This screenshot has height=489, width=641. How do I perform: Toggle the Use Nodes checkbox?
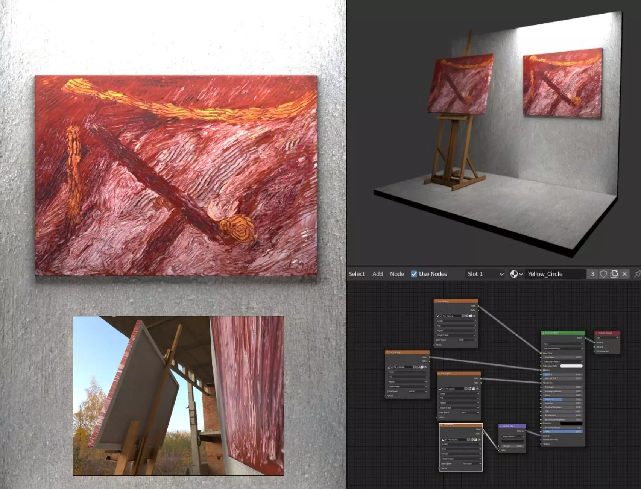coord(414,274)
